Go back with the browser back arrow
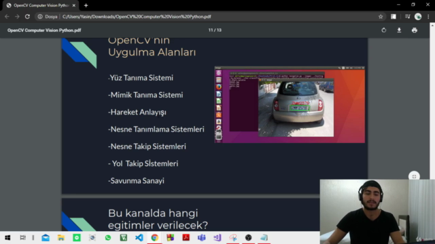Screen dimensions: 435x244 tap(7, 16)
